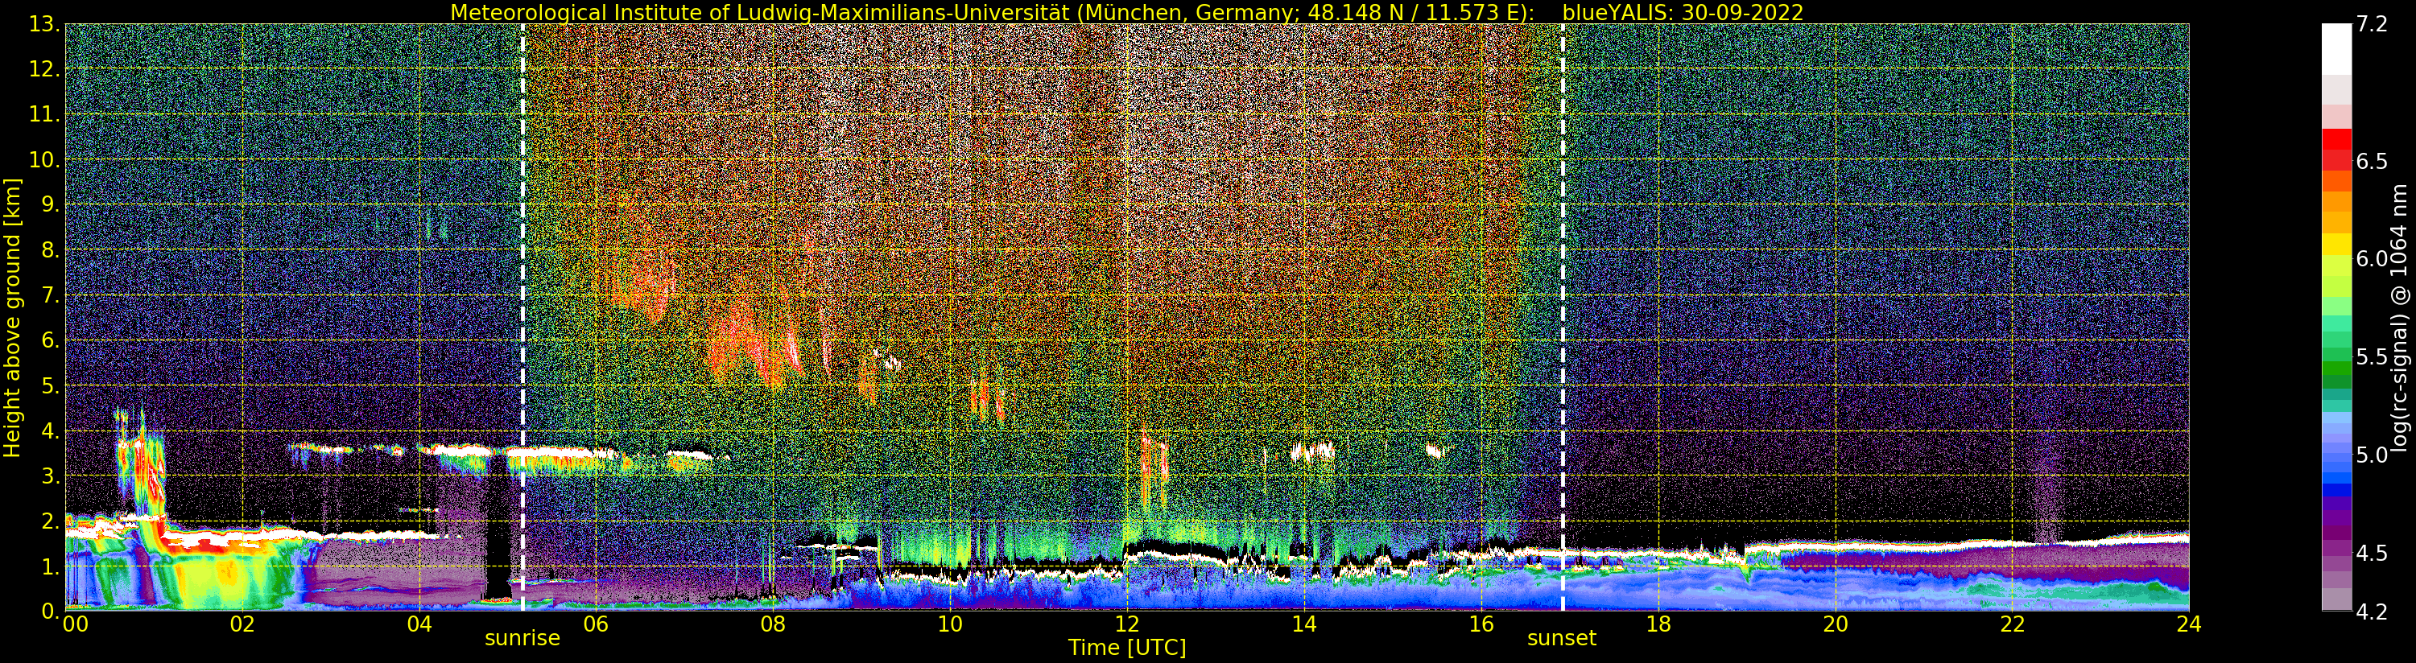Click the 'sunset' label below the time axis
2416x663 pixels.
(x=1562, y=639)
